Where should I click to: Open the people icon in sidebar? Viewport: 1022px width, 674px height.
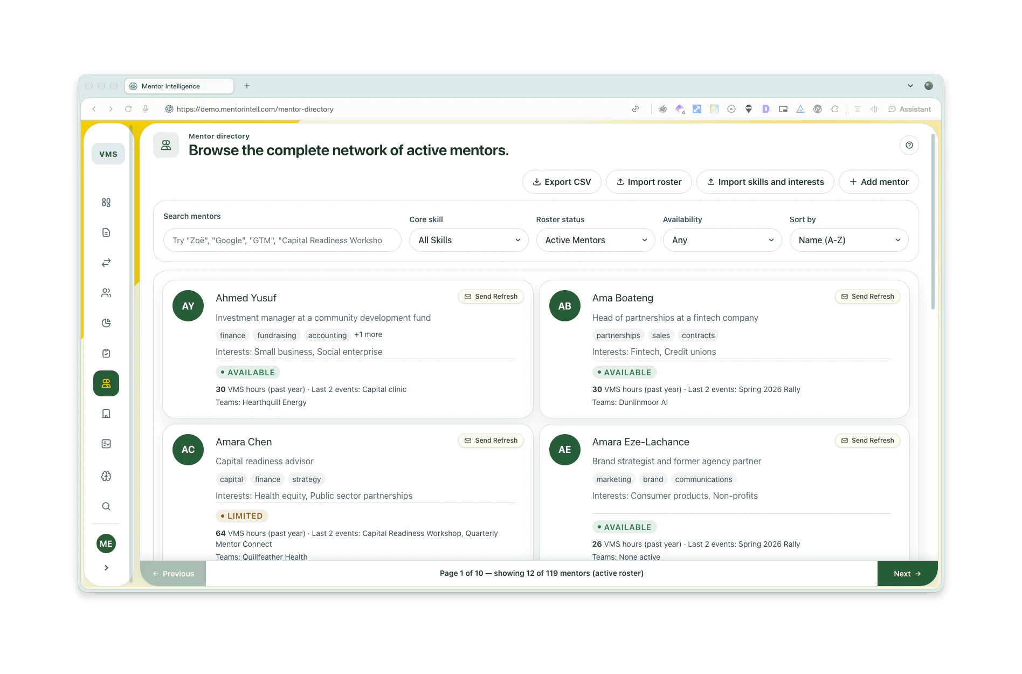tap(106, 293)
